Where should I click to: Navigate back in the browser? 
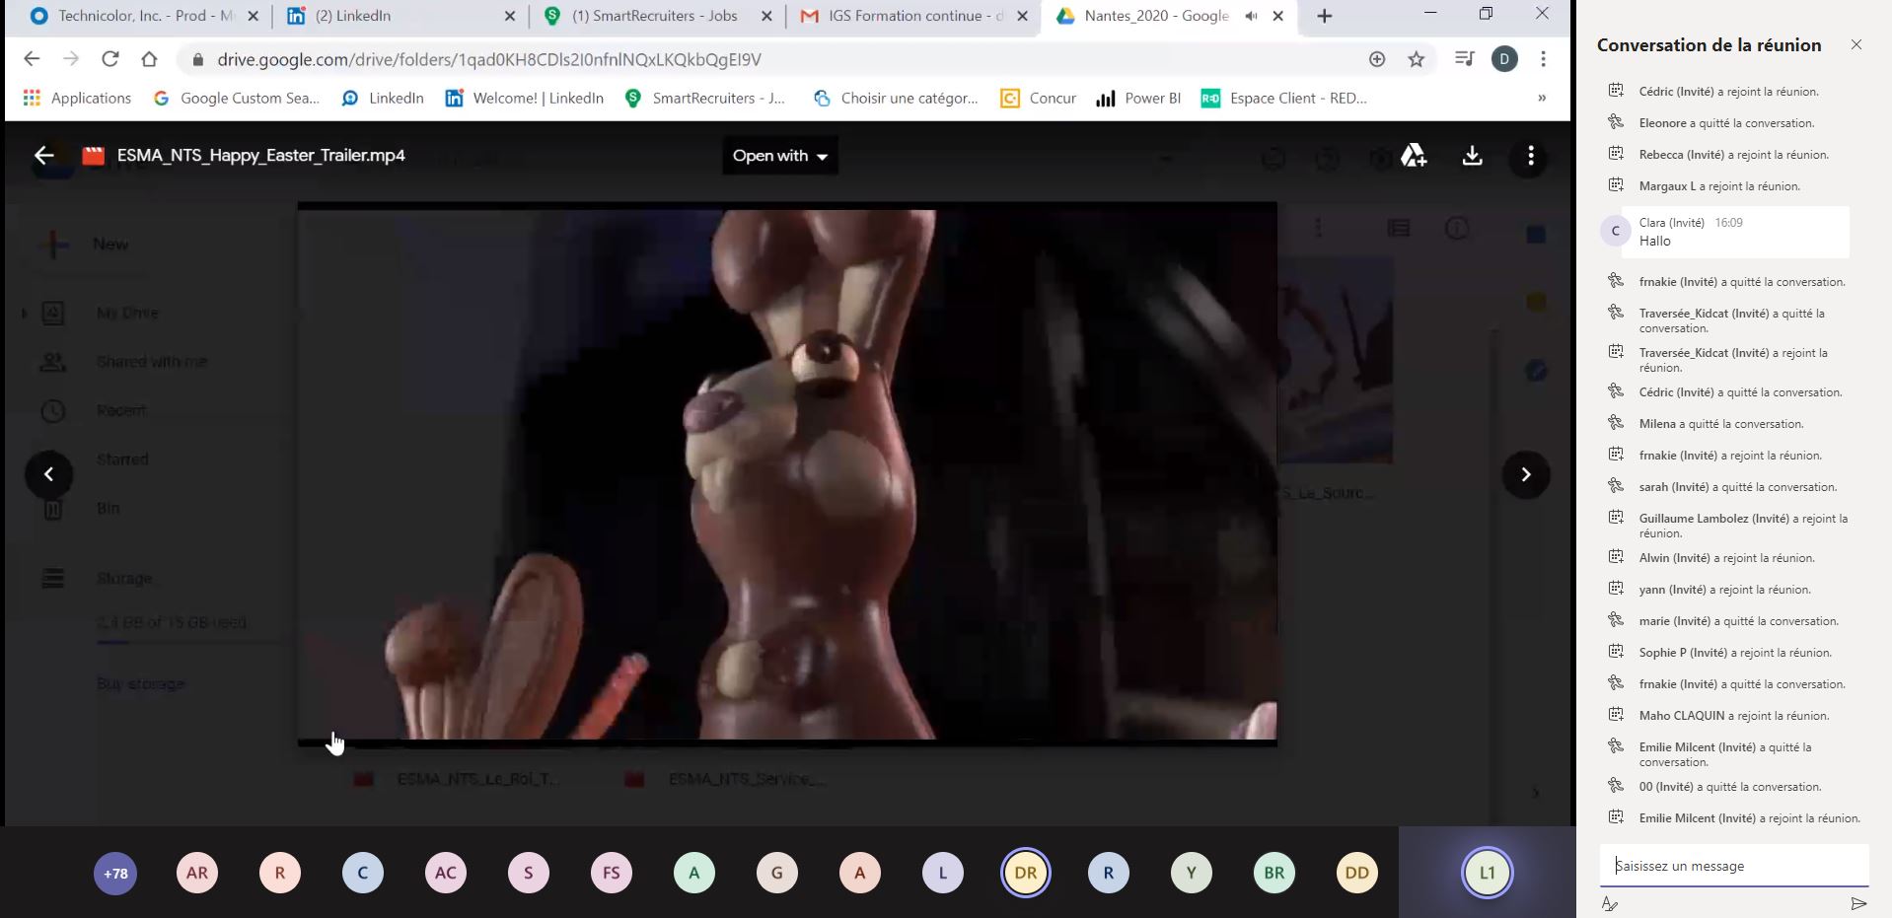[32, 59]
